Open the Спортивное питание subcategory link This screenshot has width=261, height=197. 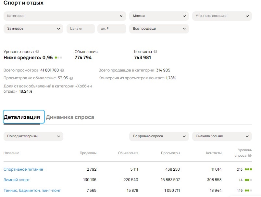coord(23,169)
